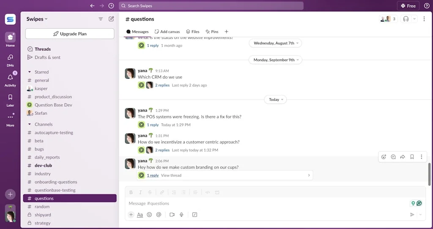Toggle italic formatting in composer
This screenshot has height=229, width=433.
(140, 192)
